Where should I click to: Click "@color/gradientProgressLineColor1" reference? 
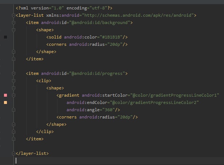click(175, 95)
